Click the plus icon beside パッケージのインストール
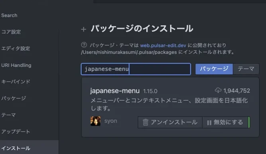The image size is (266, 154). [x=83, y=29]
